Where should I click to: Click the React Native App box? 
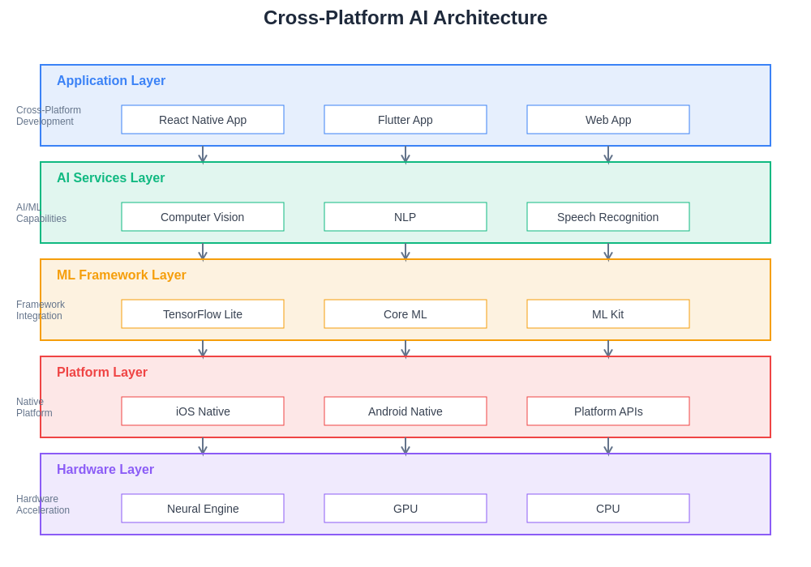point(203,120)
